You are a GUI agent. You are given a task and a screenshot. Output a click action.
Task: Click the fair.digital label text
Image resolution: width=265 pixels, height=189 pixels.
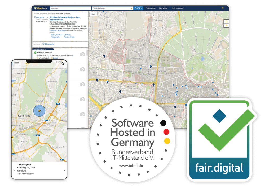pyautogui.click(x=219, y=168)
